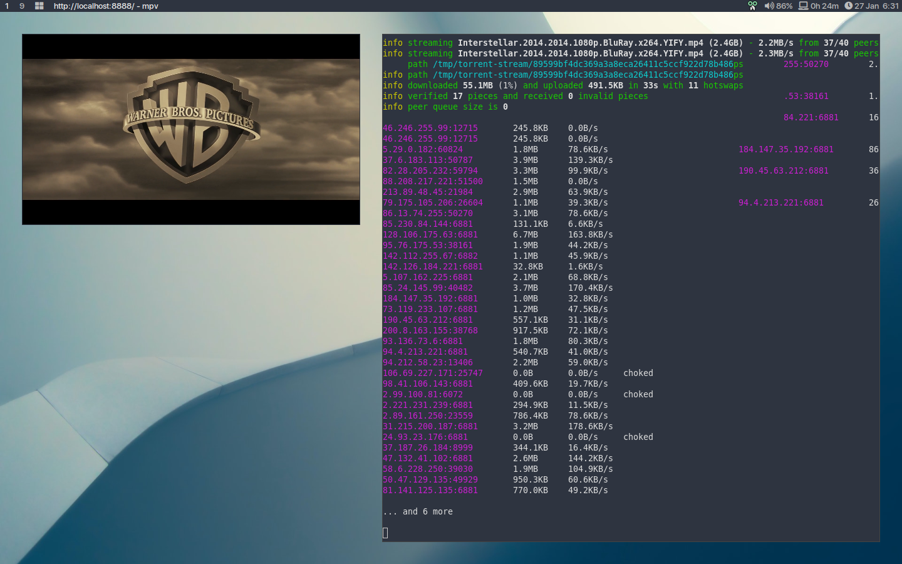The image size is (902, 564).
Task: Click the 0h 24m battery time text
Action: point(824,6)
